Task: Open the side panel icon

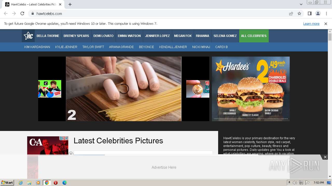Action: pos(309,13)
